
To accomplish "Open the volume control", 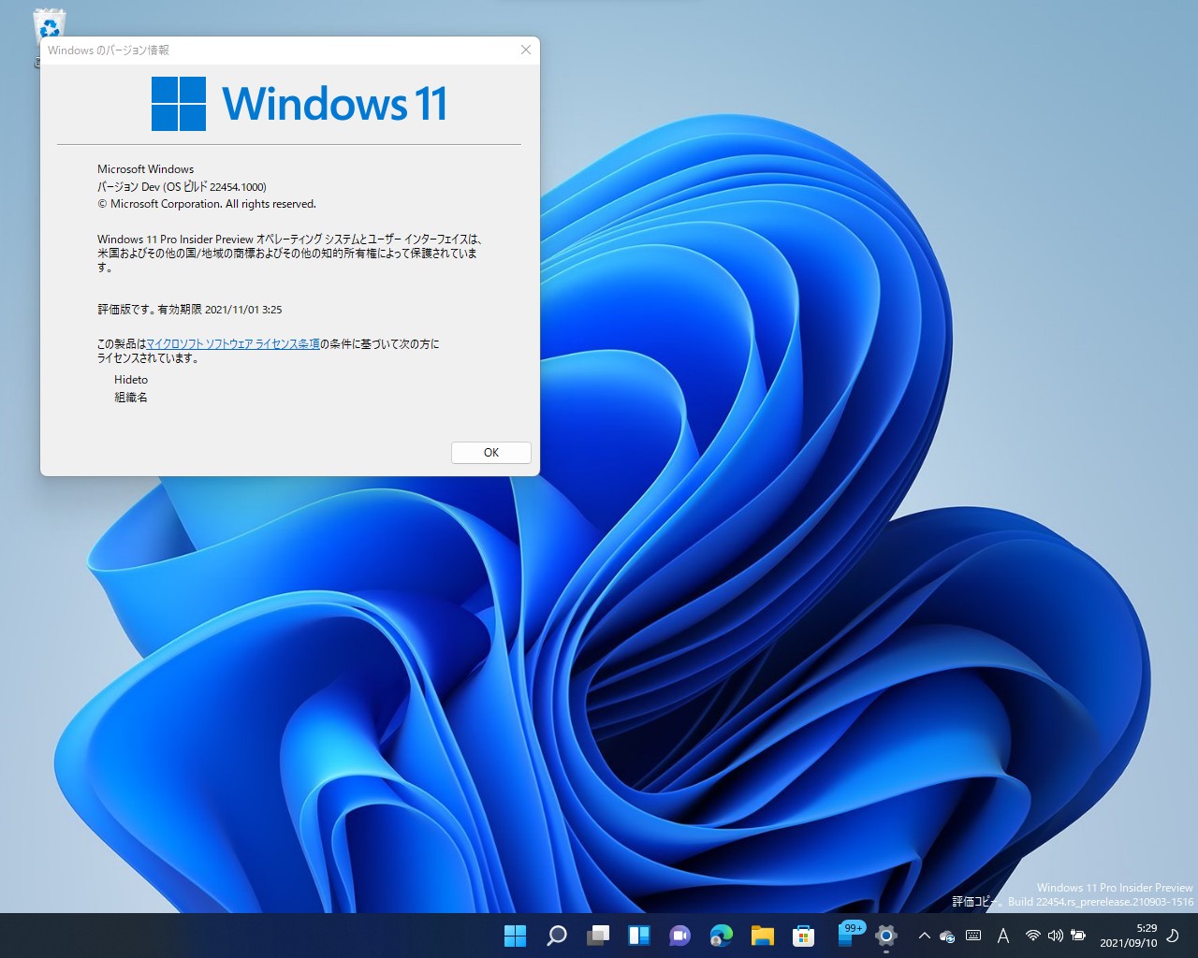I will tap(1055, 936).
